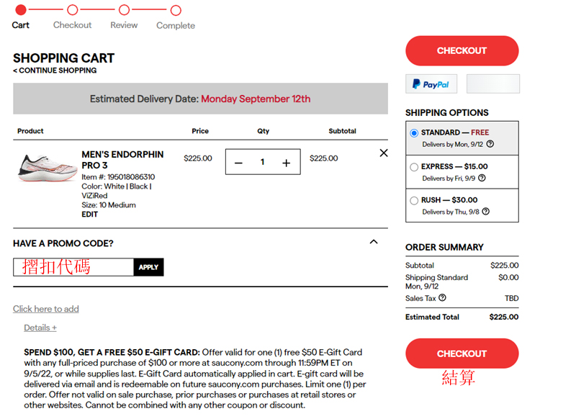Pay with the PayPal button
This screenshot has height=419, width=576.
431,84
